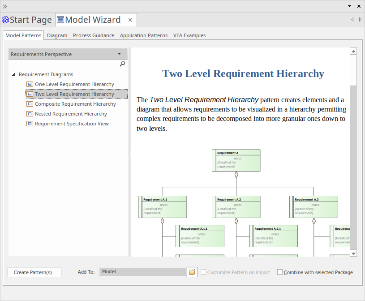Toggle Customize Pattern on import checkbox

203,272
